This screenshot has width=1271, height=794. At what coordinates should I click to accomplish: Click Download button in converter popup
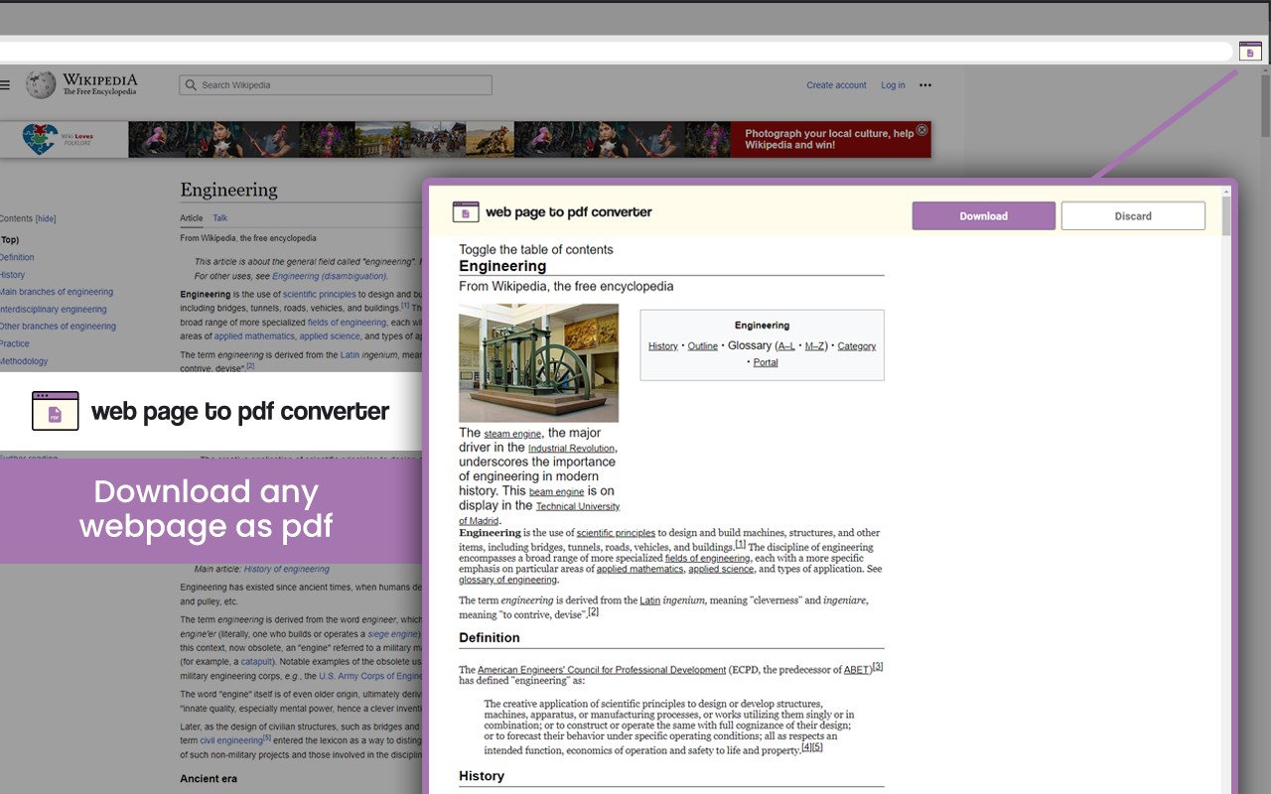pos(983,215)
